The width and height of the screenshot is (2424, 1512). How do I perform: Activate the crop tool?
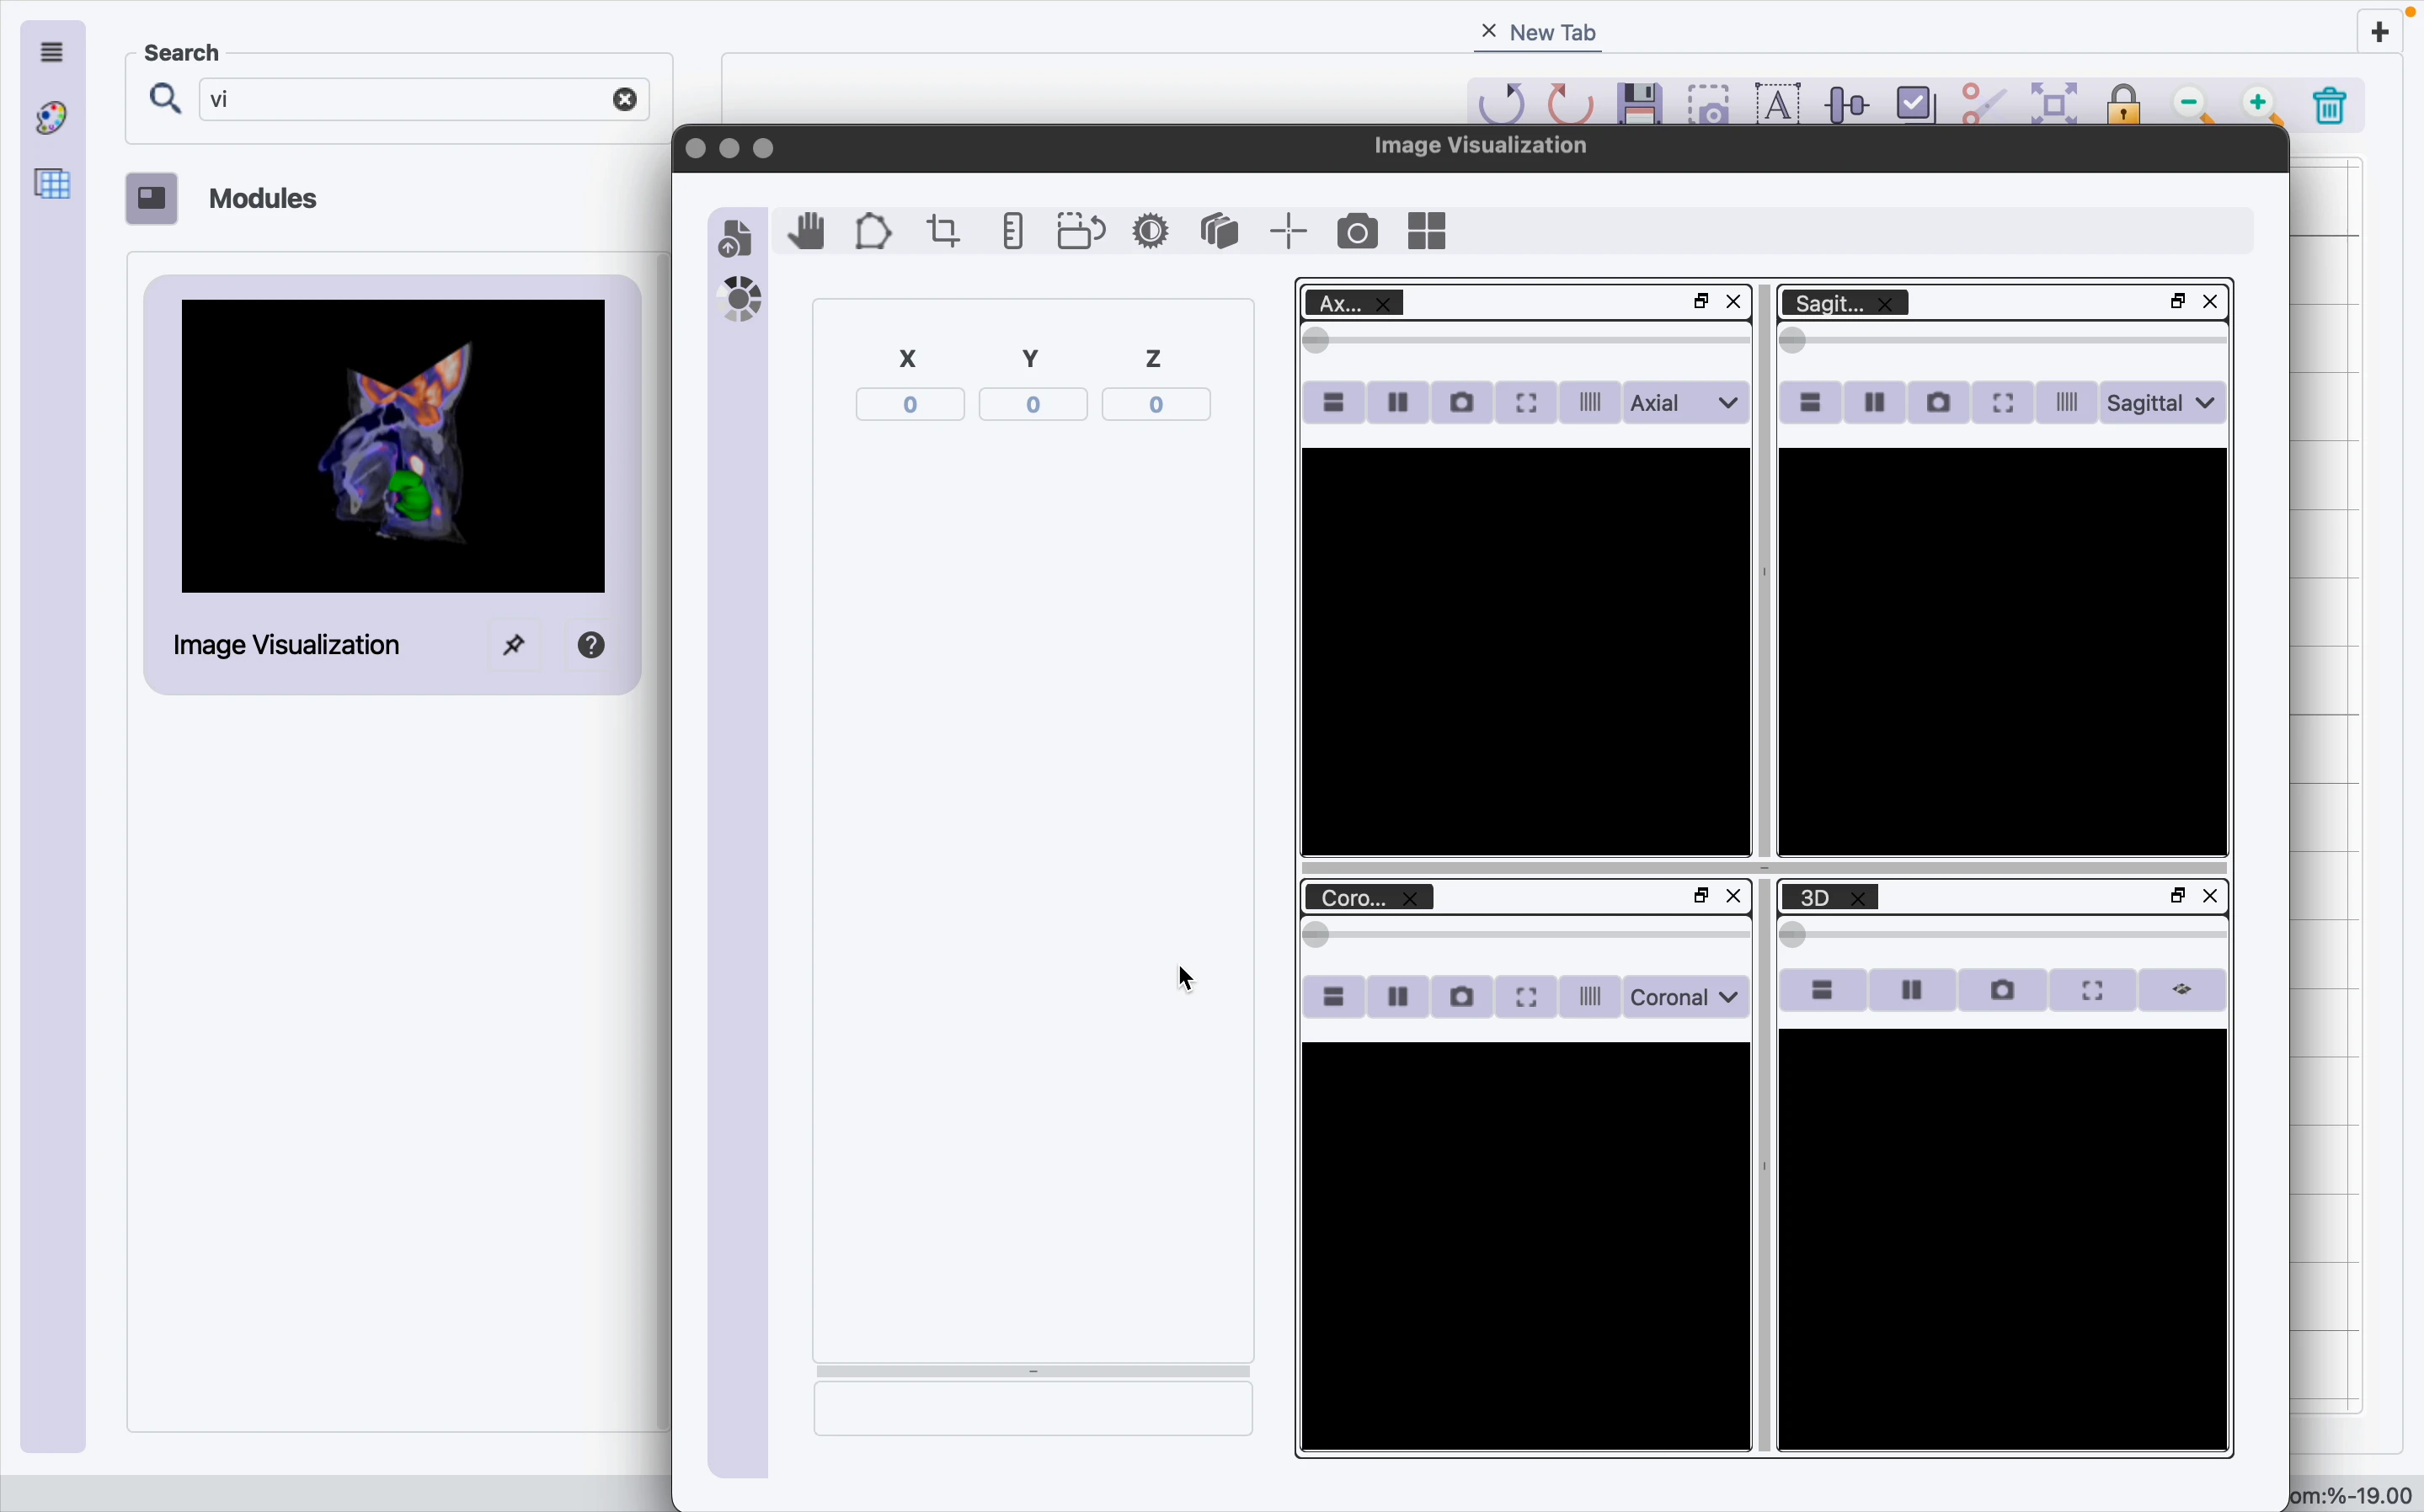pos(944,233)
